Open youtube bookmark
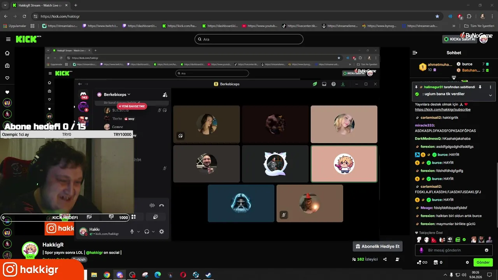 coord(260,26)
